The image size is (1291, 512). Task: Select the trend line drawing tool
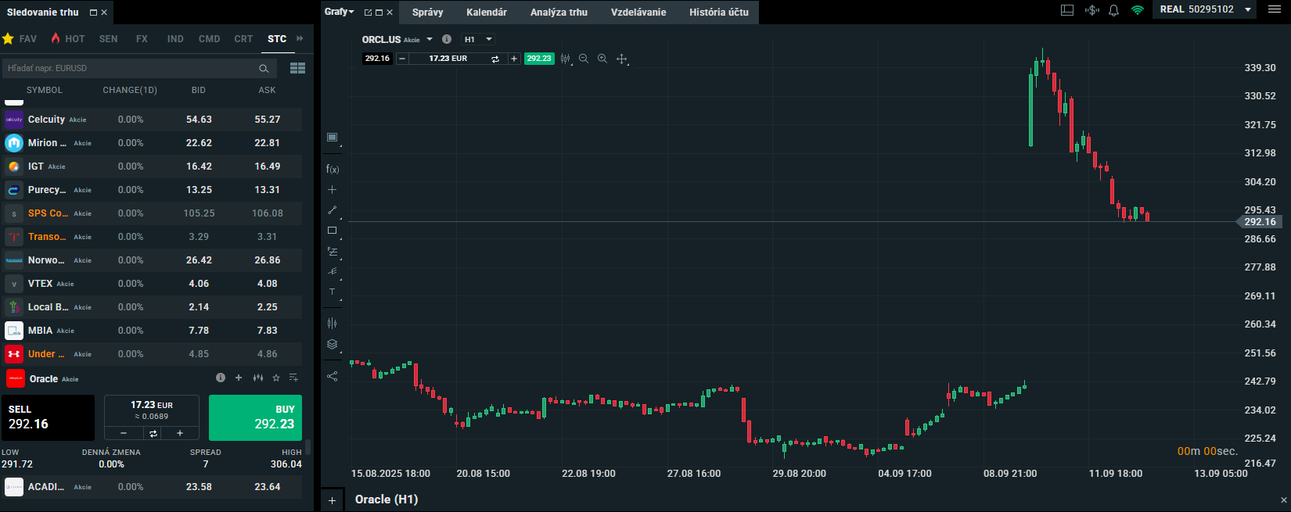[333, 210]
